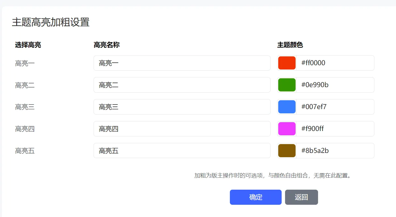
Task: Select the #007ef7 hex color field
Action: pyautogui.click(x=335, y=107)
